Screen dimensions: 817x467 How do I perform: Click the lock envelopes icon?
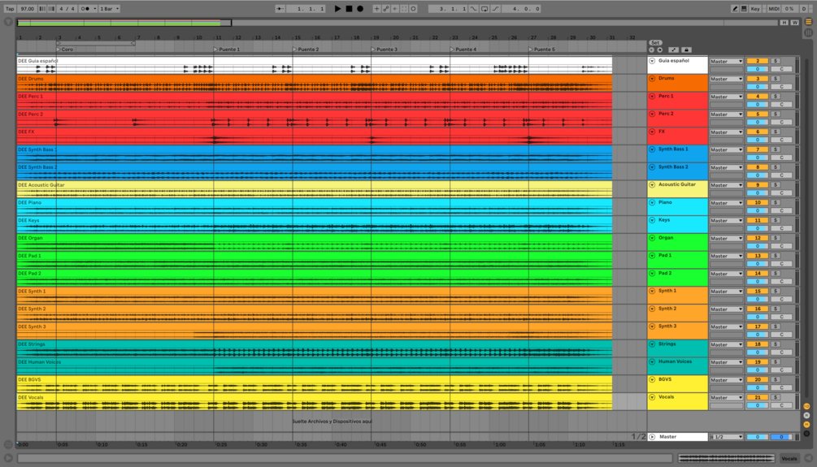click(686, 50)
